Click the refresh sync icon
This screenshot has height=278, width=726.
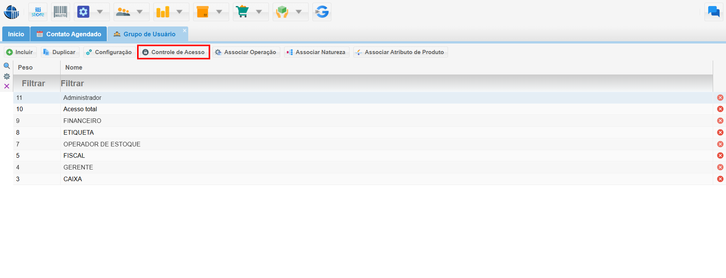tap(322, 12)
